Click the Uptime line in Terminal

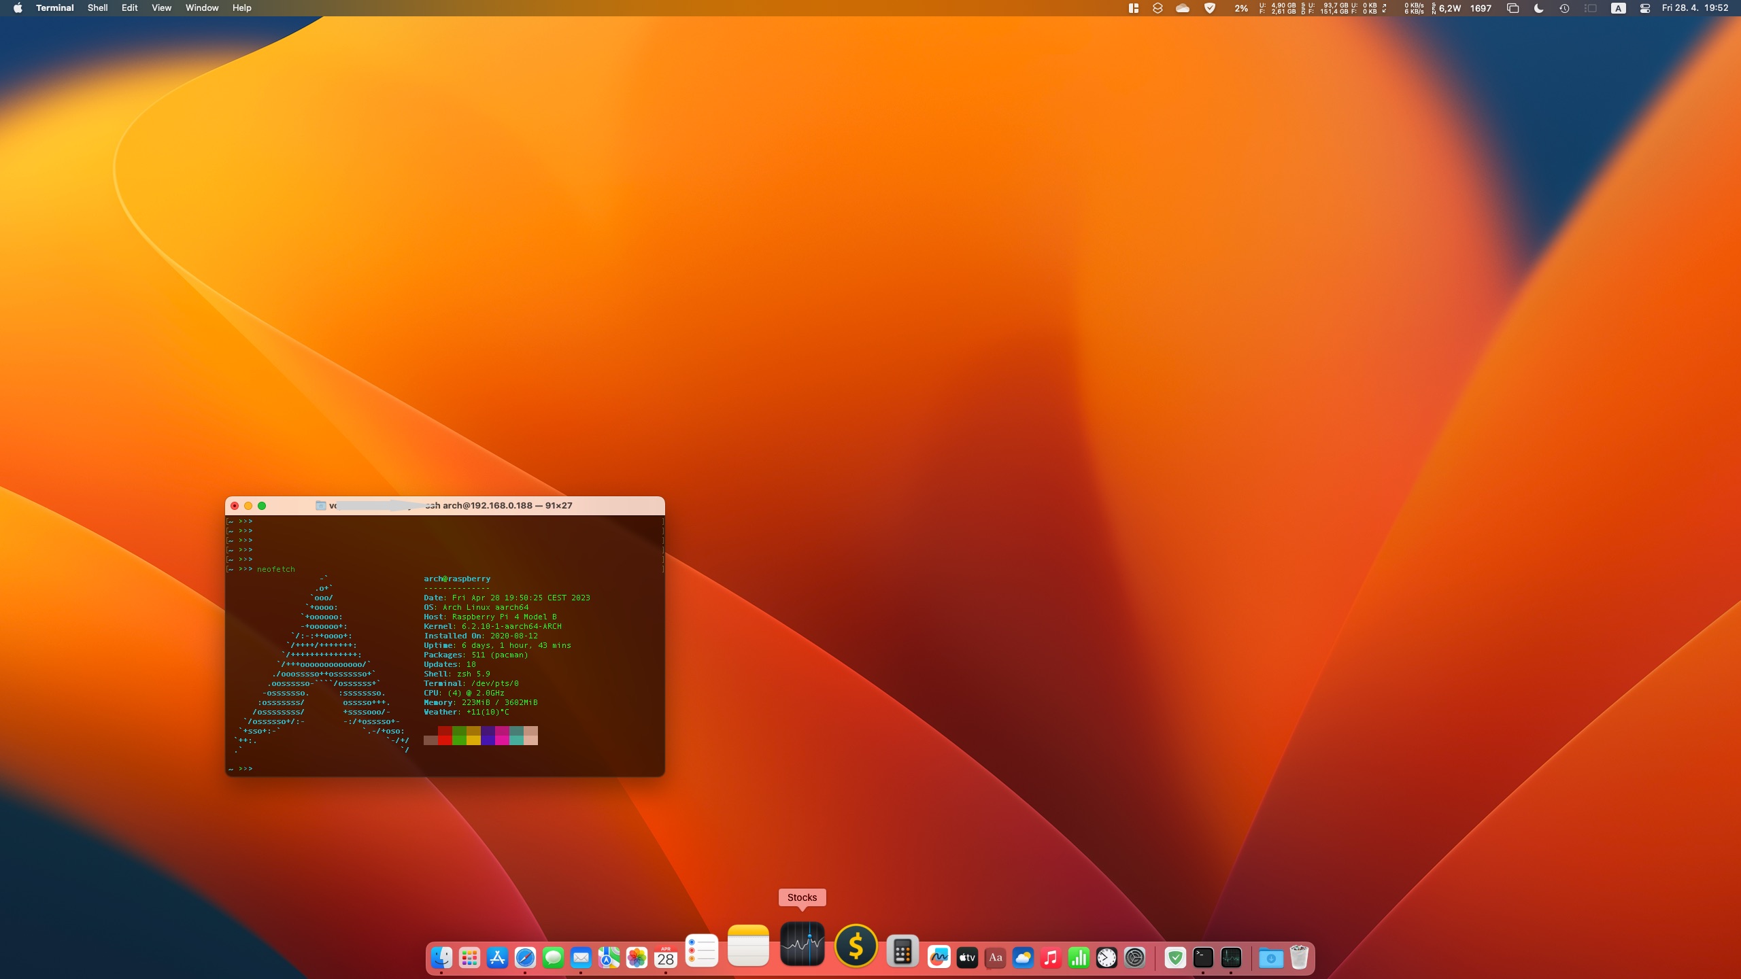click(x=497, y=645)
